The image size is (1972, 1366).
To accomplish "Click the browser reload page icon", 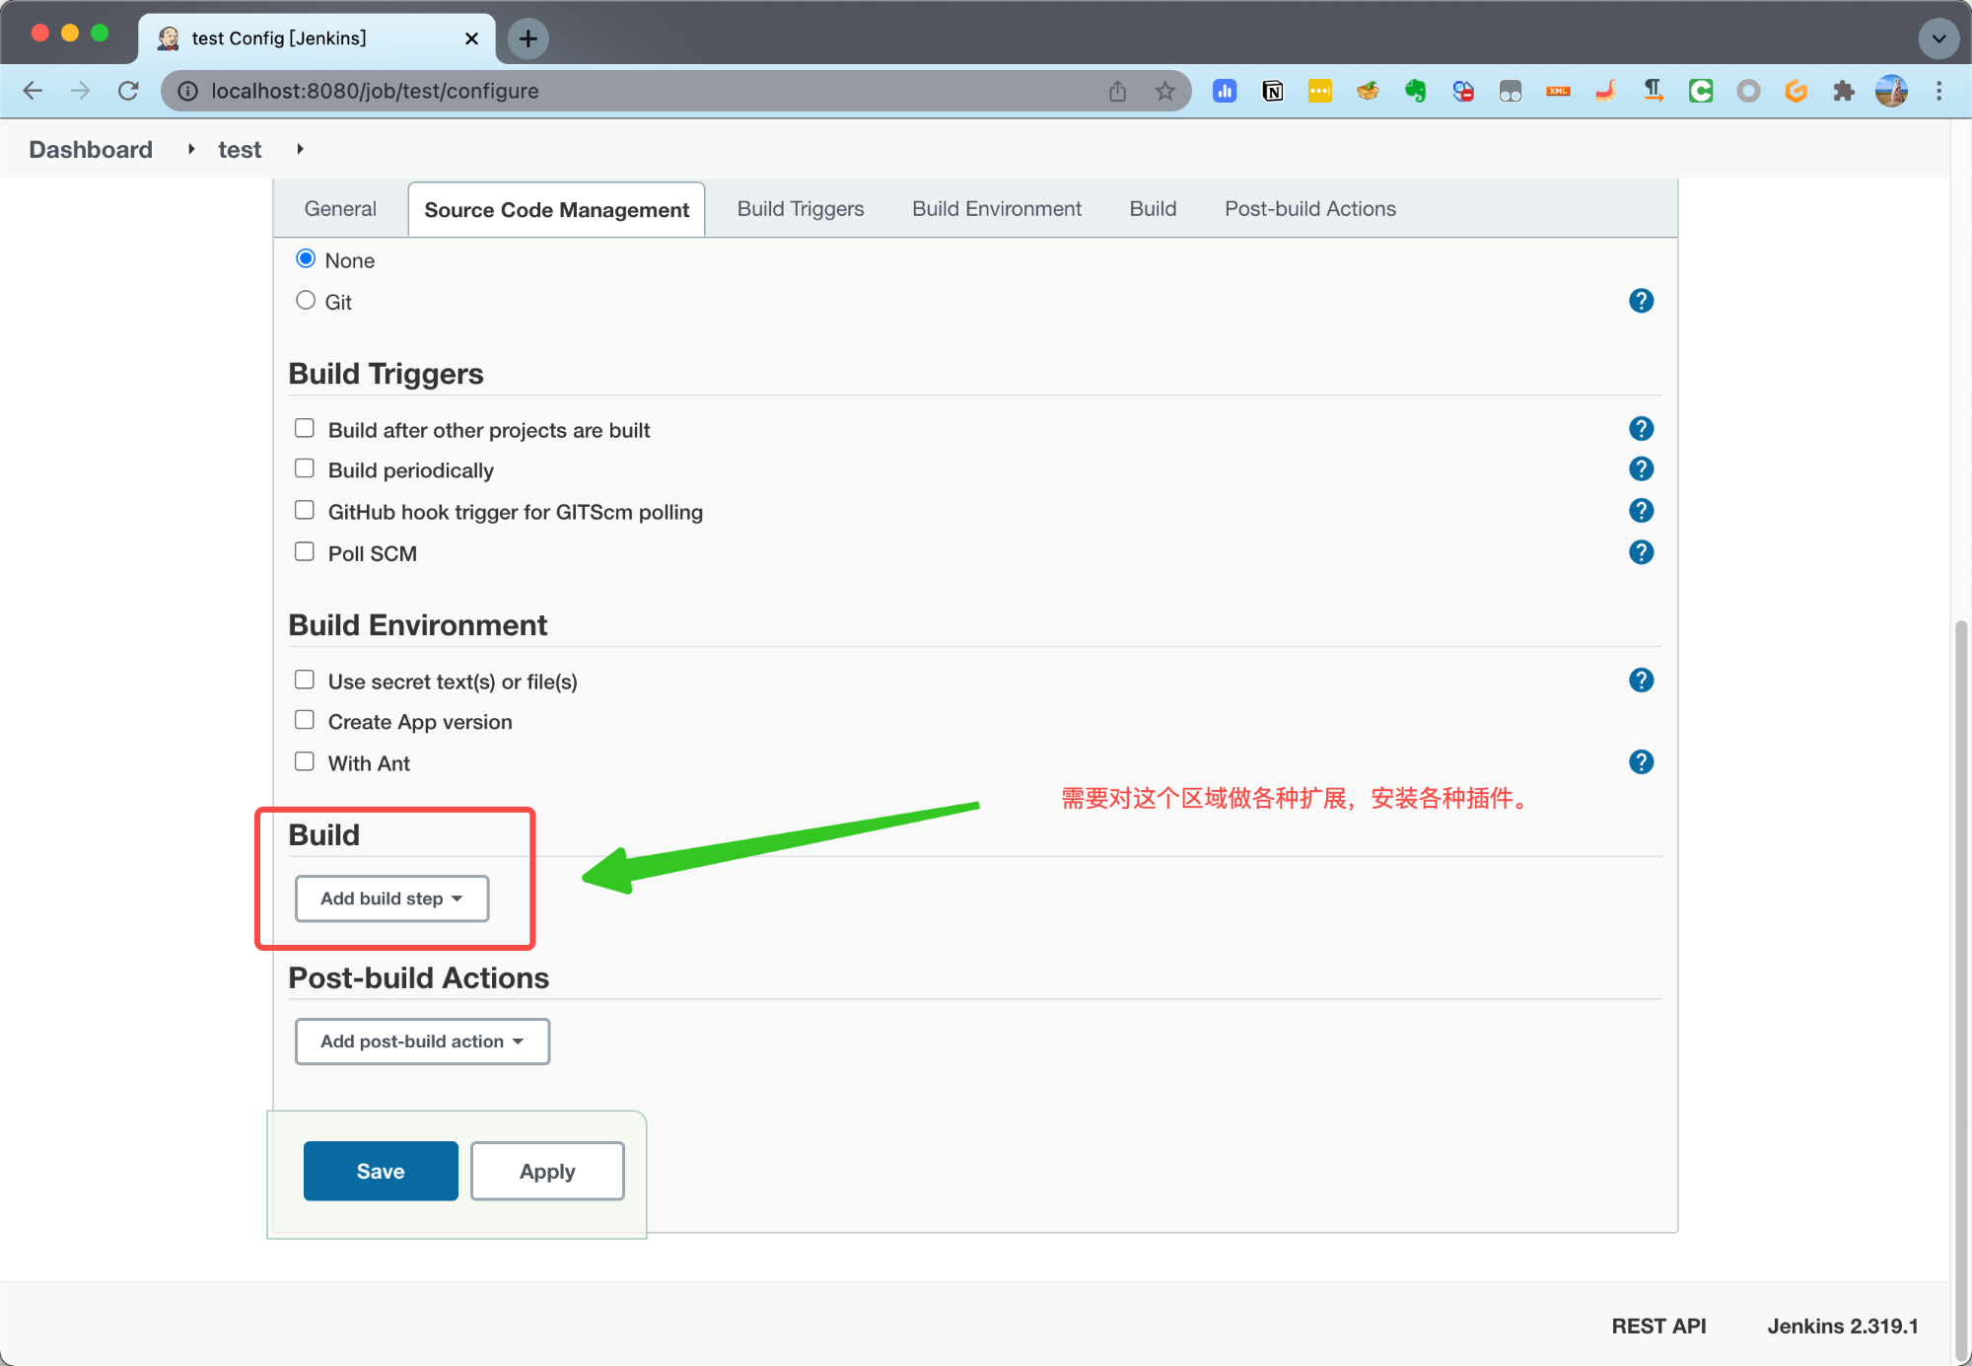I will coord(128,91).
